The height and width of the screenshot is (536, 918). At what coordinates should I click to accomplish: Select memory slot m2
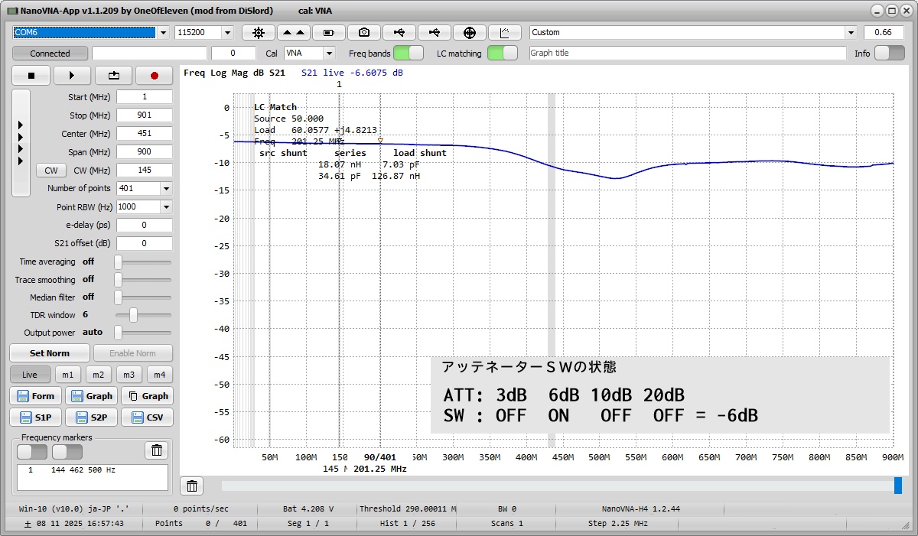point(98,375)
